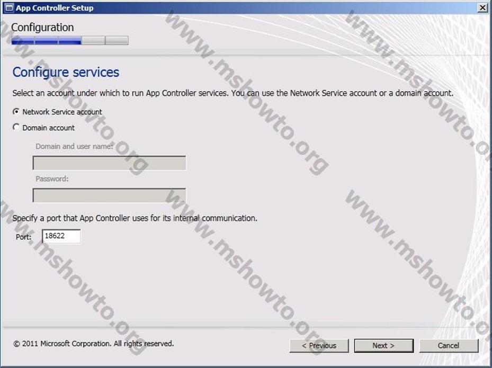Click the Microsoft Corporation copyright text
492x368 pixels.
[94, 344]
